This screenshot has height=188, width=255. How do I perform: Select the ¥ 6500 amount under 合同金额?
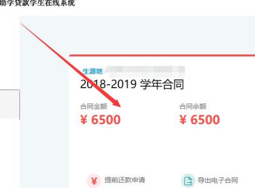coord(100,119)
